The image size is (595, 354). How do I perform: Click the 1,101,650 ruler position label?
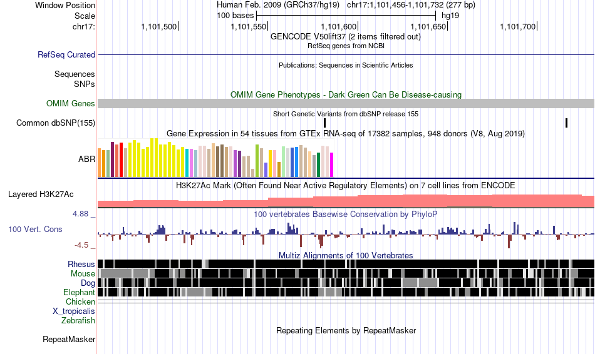428,26
